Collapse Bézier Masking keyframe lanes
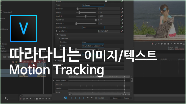The height and width of the screenshot is (104, 186). tap(54, 80)
